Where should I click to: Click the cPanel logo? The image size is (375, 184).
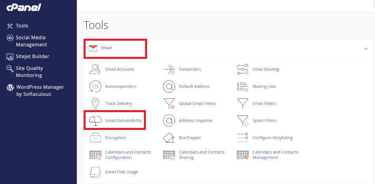coord(24,8)
